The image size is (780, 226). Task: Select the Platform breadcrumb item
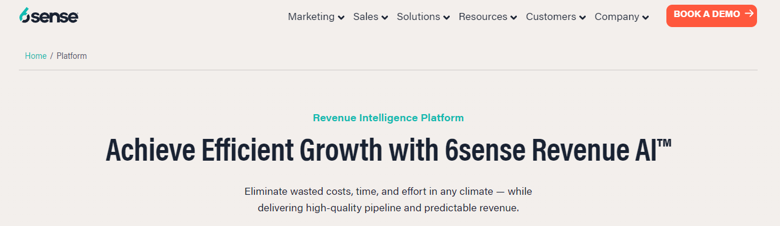tap(72, 56)
